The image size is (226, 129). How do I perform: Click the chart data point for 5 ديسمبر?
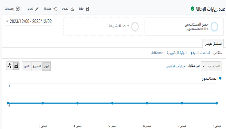coord(112,103)
